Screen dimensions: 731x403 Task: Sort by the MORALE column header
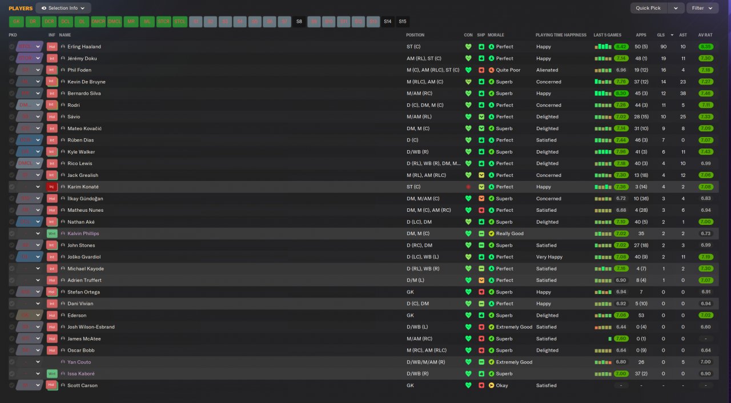coord(496,35)
